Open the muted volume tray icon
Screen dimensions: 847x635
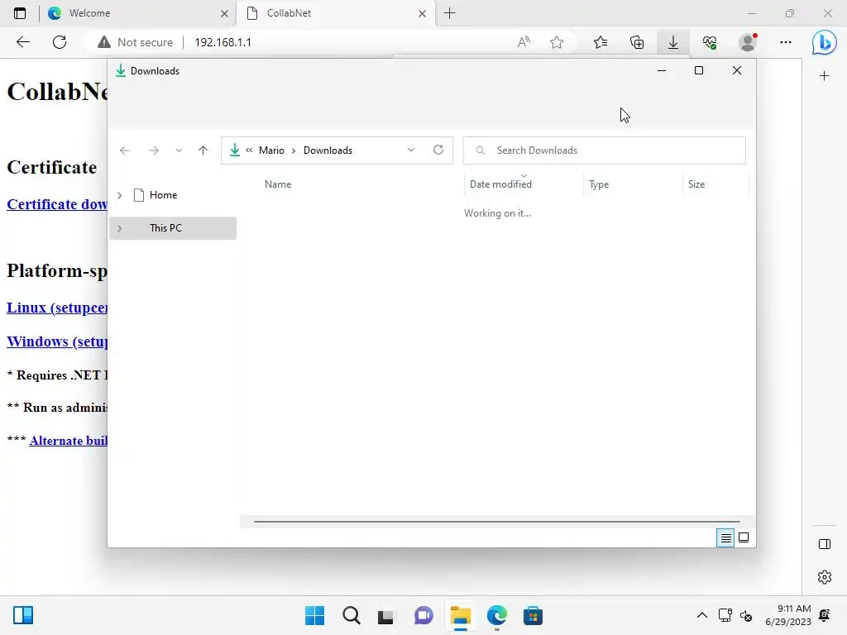click(x=747, y=615)
